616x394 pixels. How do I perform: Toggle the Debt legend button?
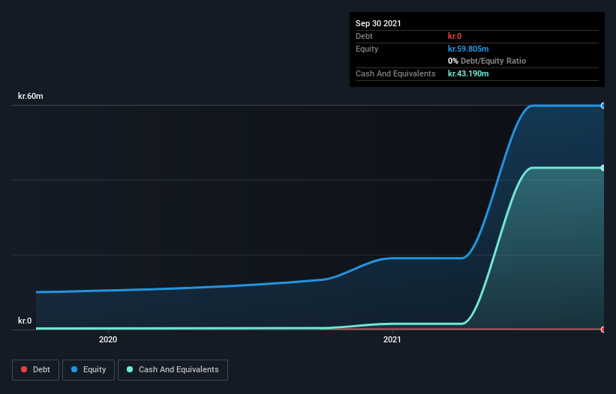pos(35,370)
